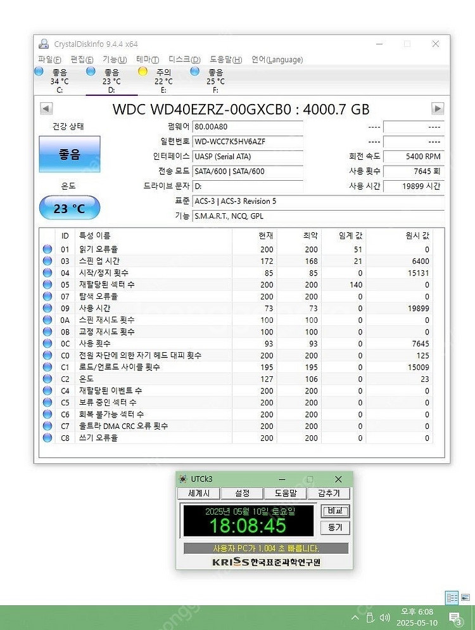Click status icon for 0C 사용 횟수
475x630 pixels.
(47, 343)
